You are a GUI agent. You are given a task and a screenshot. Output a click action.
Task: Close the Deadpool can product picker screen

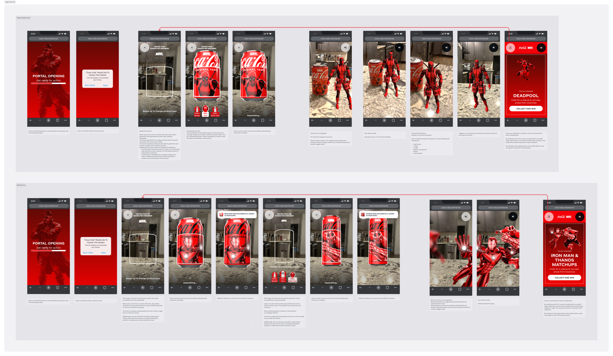point(192,48)
